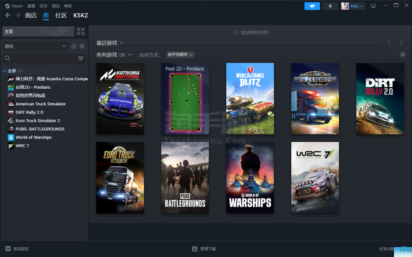
Task: Open Euro Truck Simulator 2 cover
Action: tap(120, 178)
